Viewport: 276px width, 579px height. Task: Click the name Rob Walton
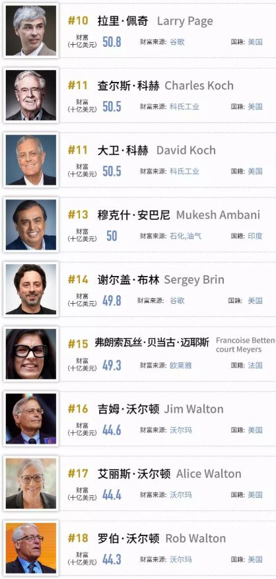(195, 538)
